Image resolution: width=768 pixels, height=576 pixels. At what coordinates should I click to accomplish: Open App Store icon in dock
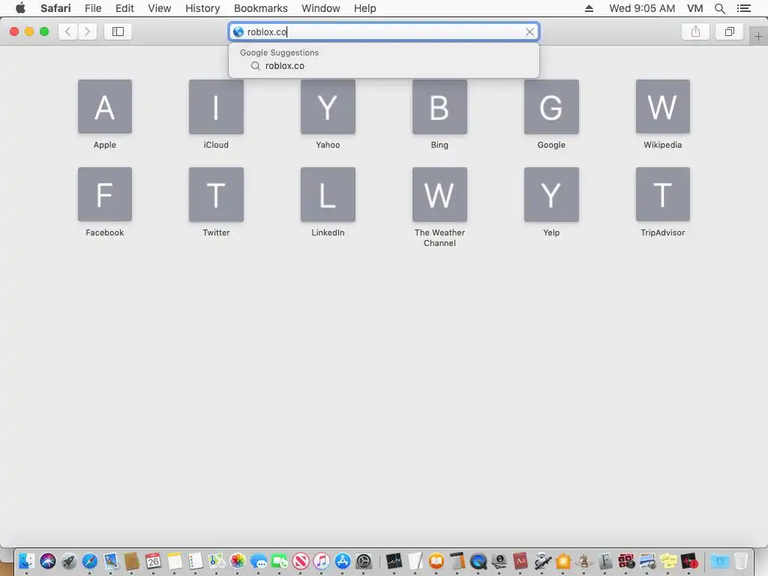343,561
